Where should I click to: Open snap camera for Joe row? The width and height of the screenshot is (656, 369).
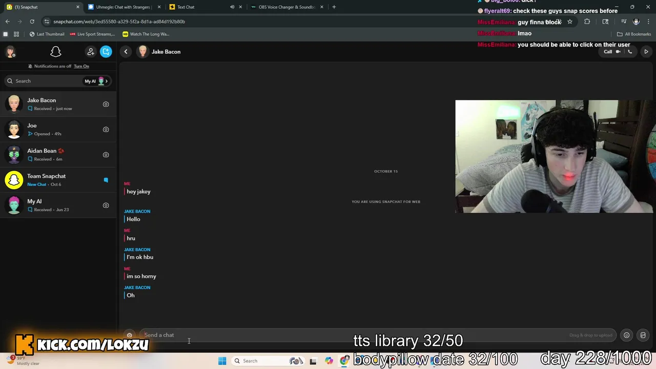(x=106, y=129)
